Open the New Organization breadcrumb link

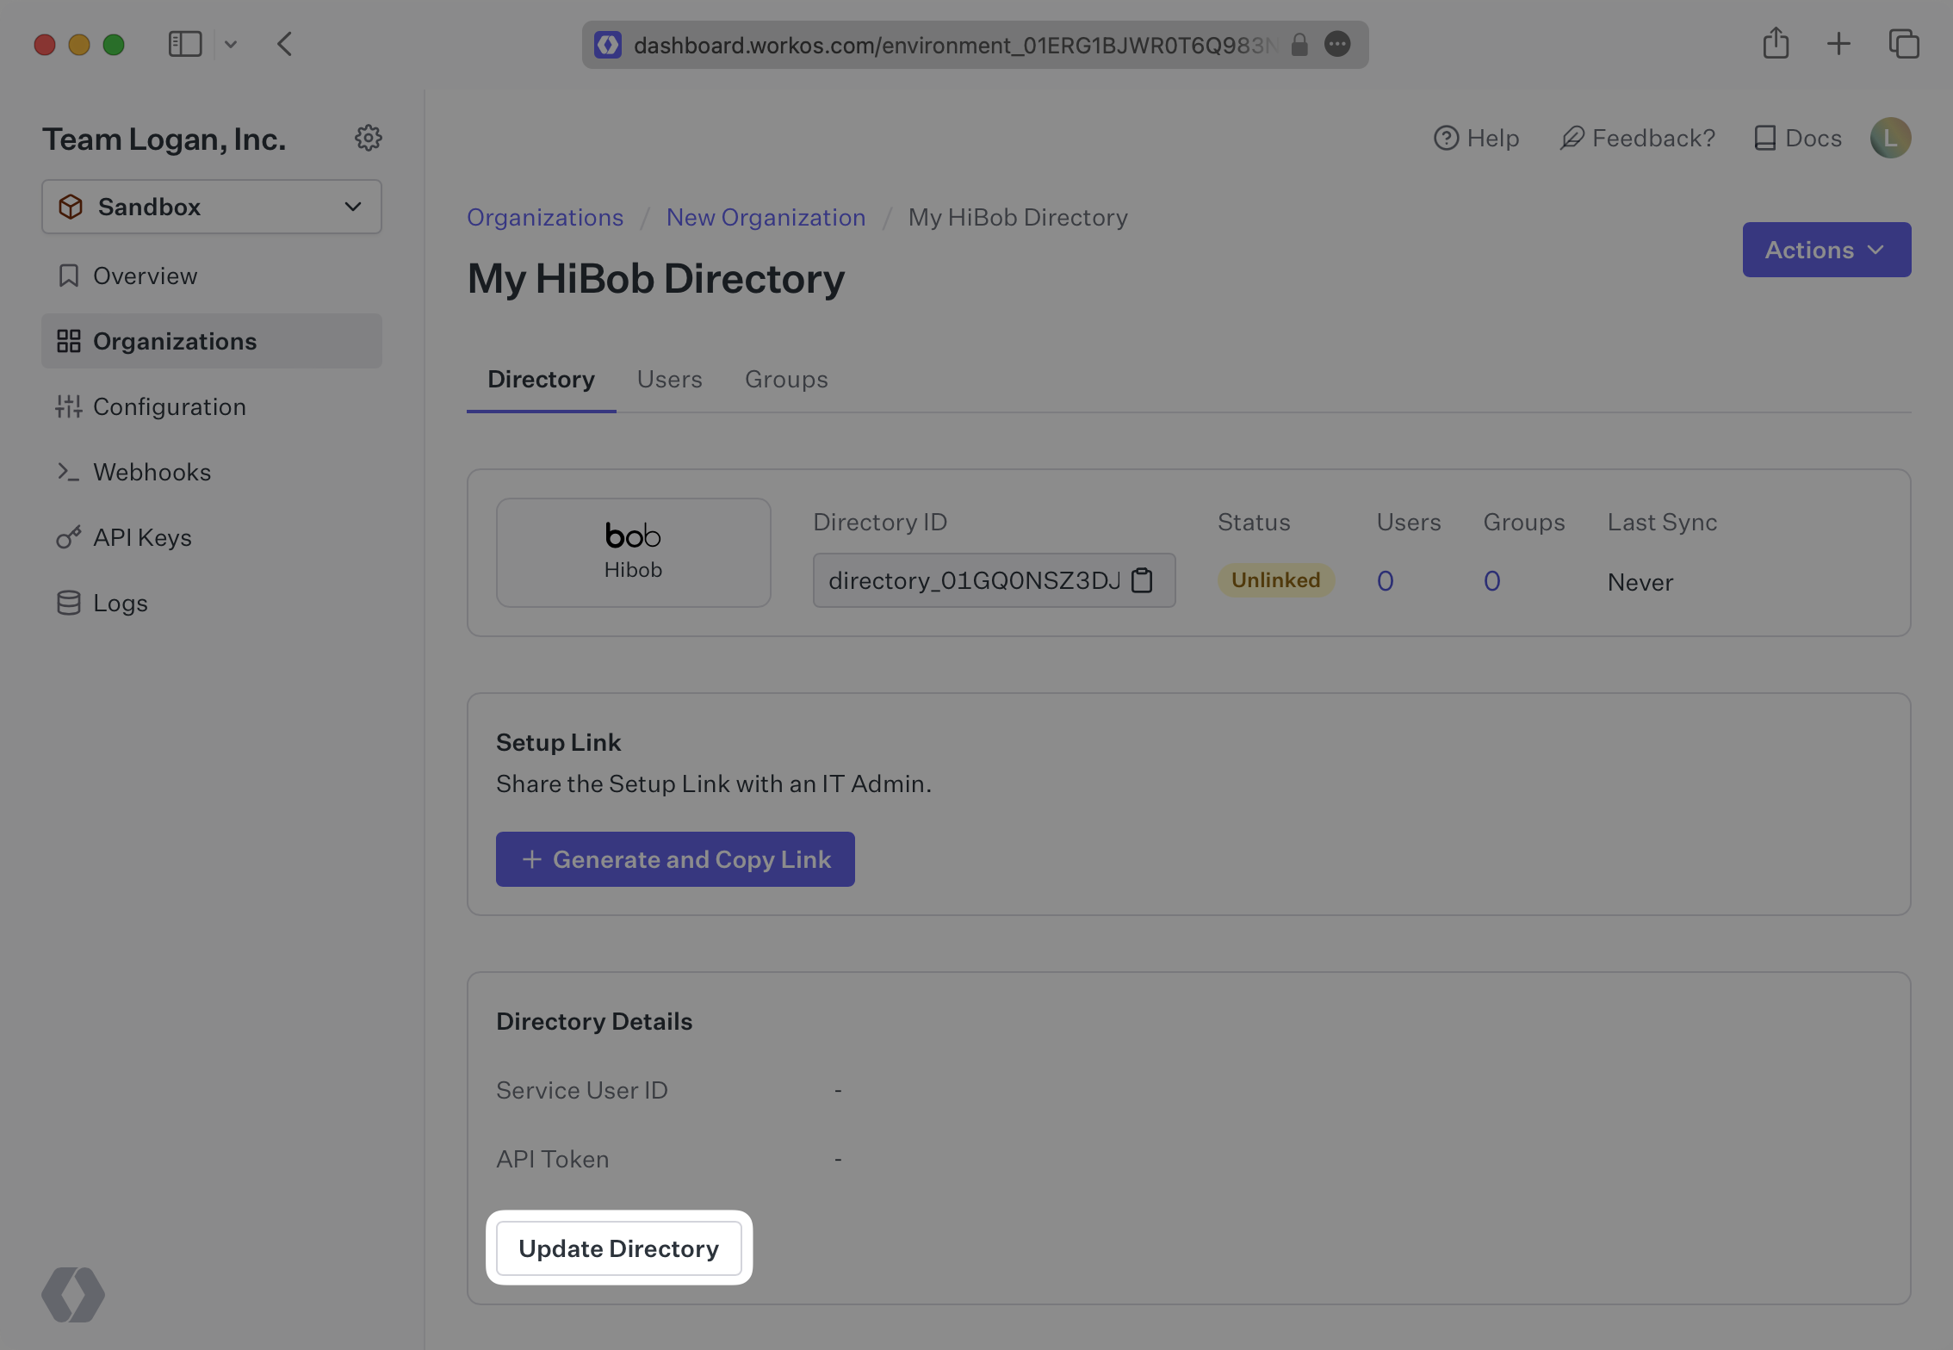pyautogui.click(x=766, y=217)
